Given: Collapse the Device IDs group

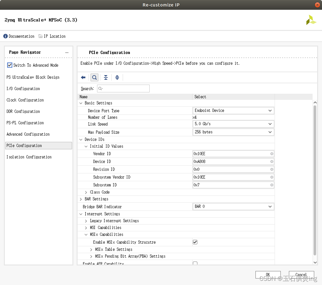Looking at the screenshot, I should 81,140.
